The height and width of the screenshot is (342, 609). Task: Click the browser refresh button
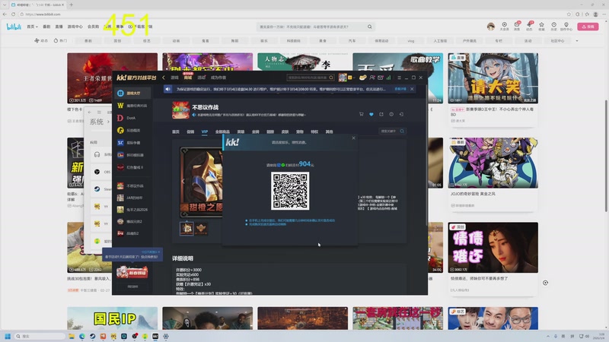13,14
